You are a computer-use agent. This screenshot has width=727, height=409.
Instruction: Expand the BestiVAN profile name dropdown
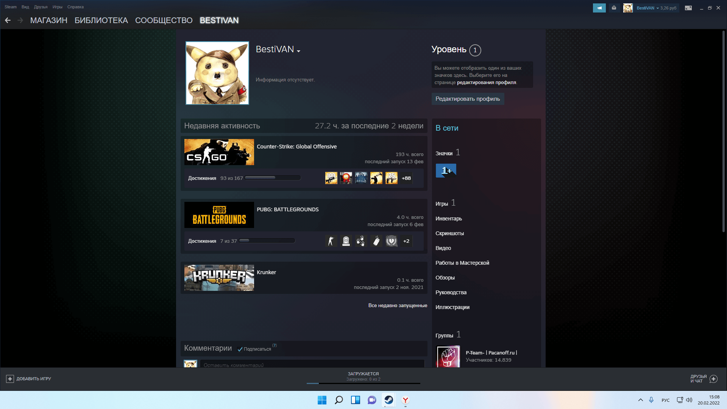tap(299, 51)
